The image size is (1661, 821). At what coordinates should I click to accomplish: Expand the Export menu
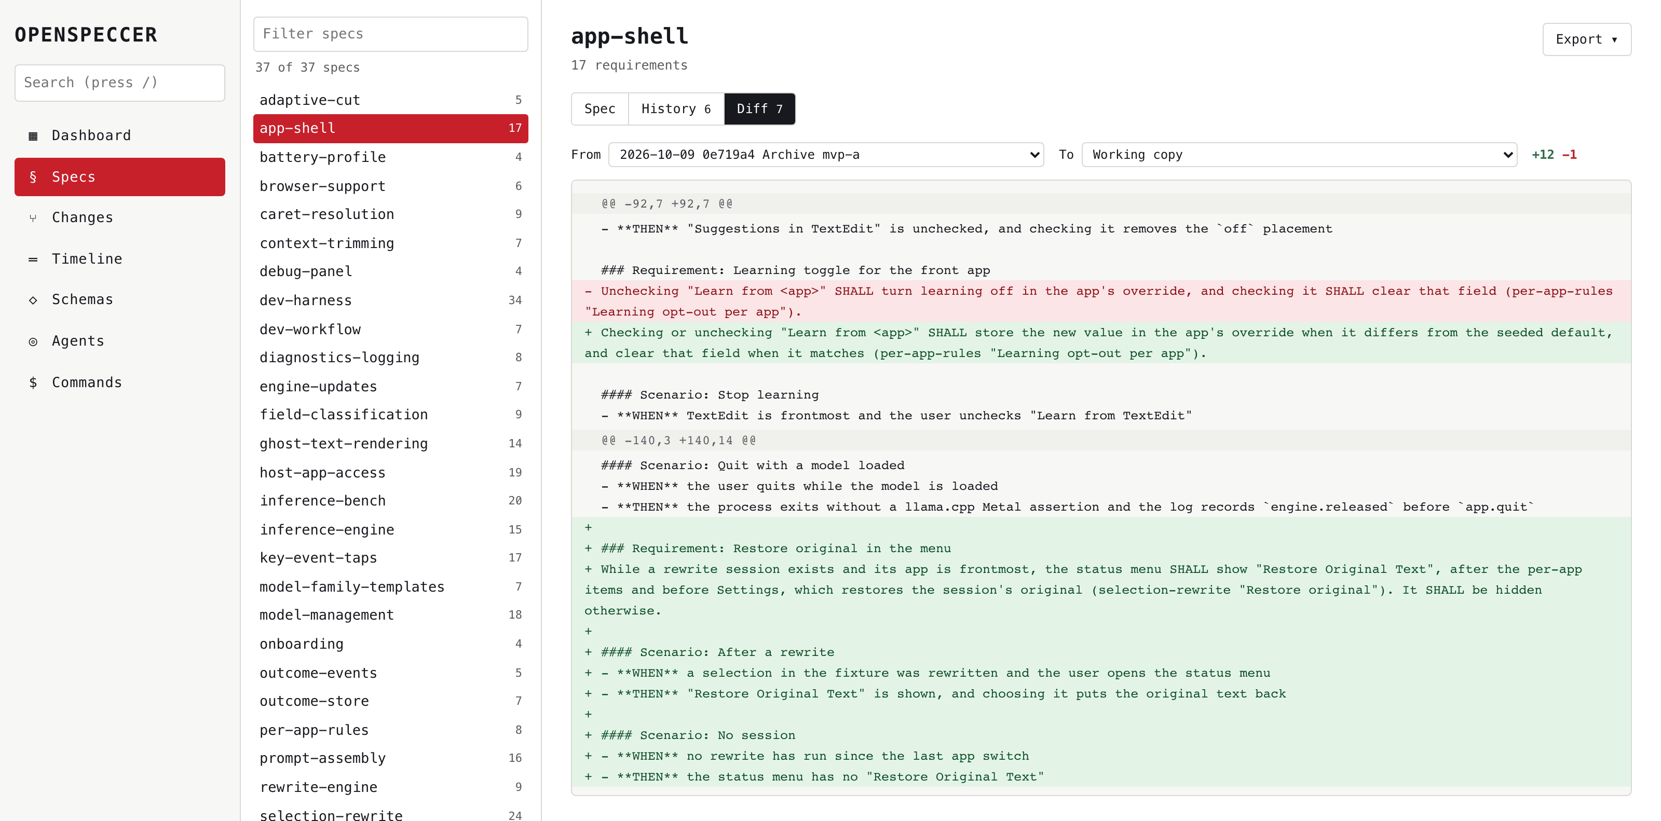pos(1586,39)
